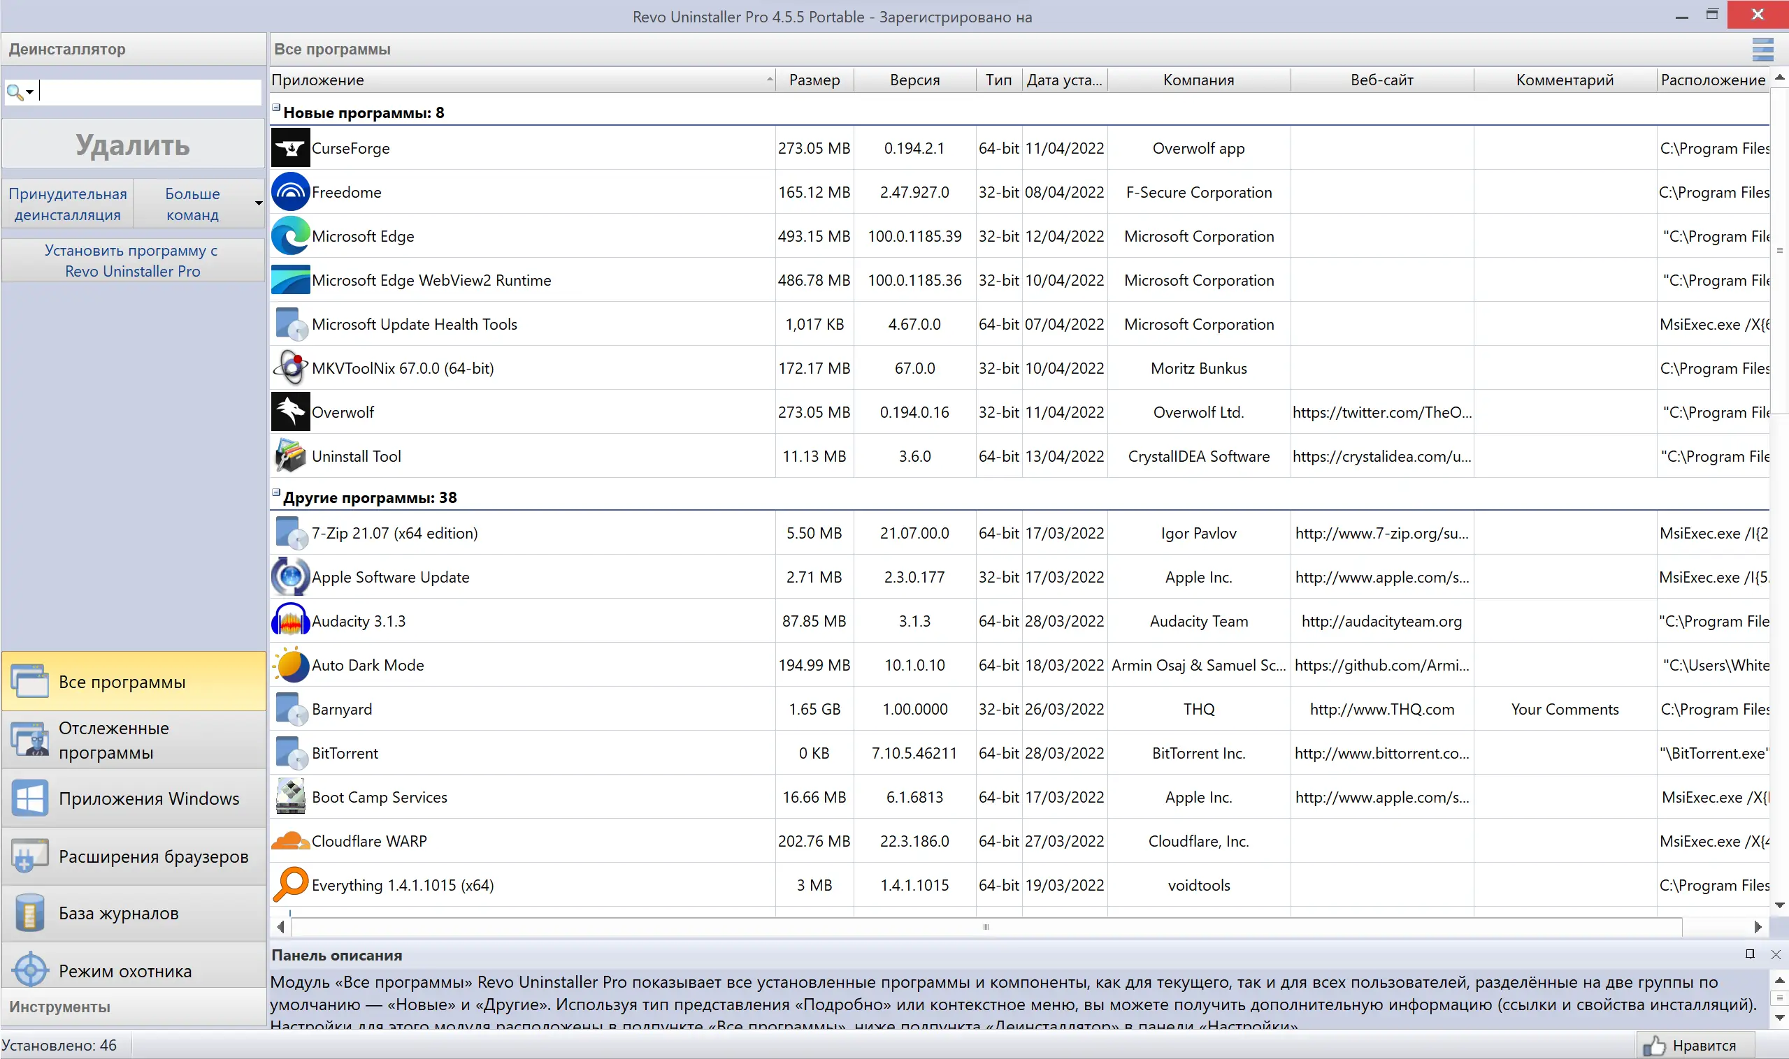Click the CurseForge program icon
This screenshot has height=1059, width=1789.
290,147
